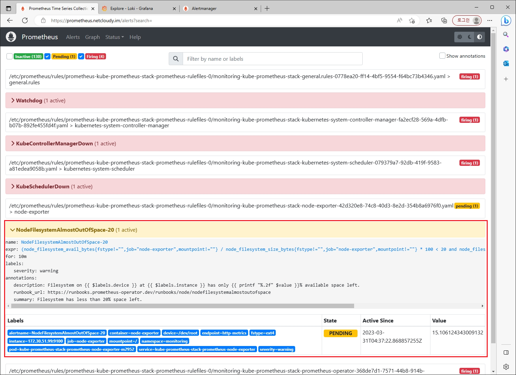Switch to the Alertmanager tab

(221, 9)
